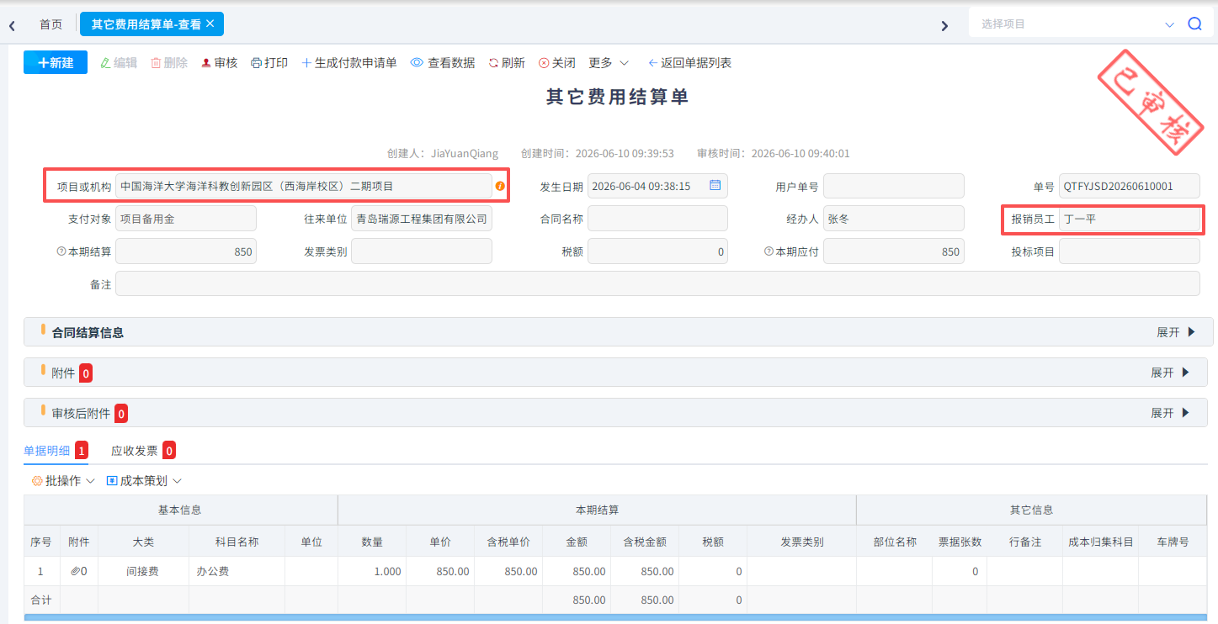
Task: Switch to the 首页 tab
Action: click(x=51, y=24)
